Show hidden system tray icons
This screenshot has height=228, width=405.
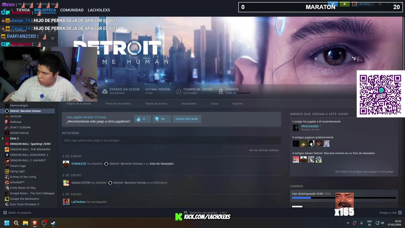348,223
